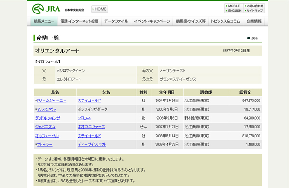Viewport: 289px width, 188px height.
Task: Select the 競馬メニュー tab
Action: (44, 21)
